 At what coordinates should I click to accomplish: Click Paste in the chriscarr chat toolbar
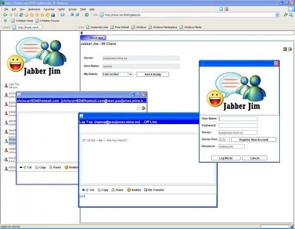coord(55,167)
